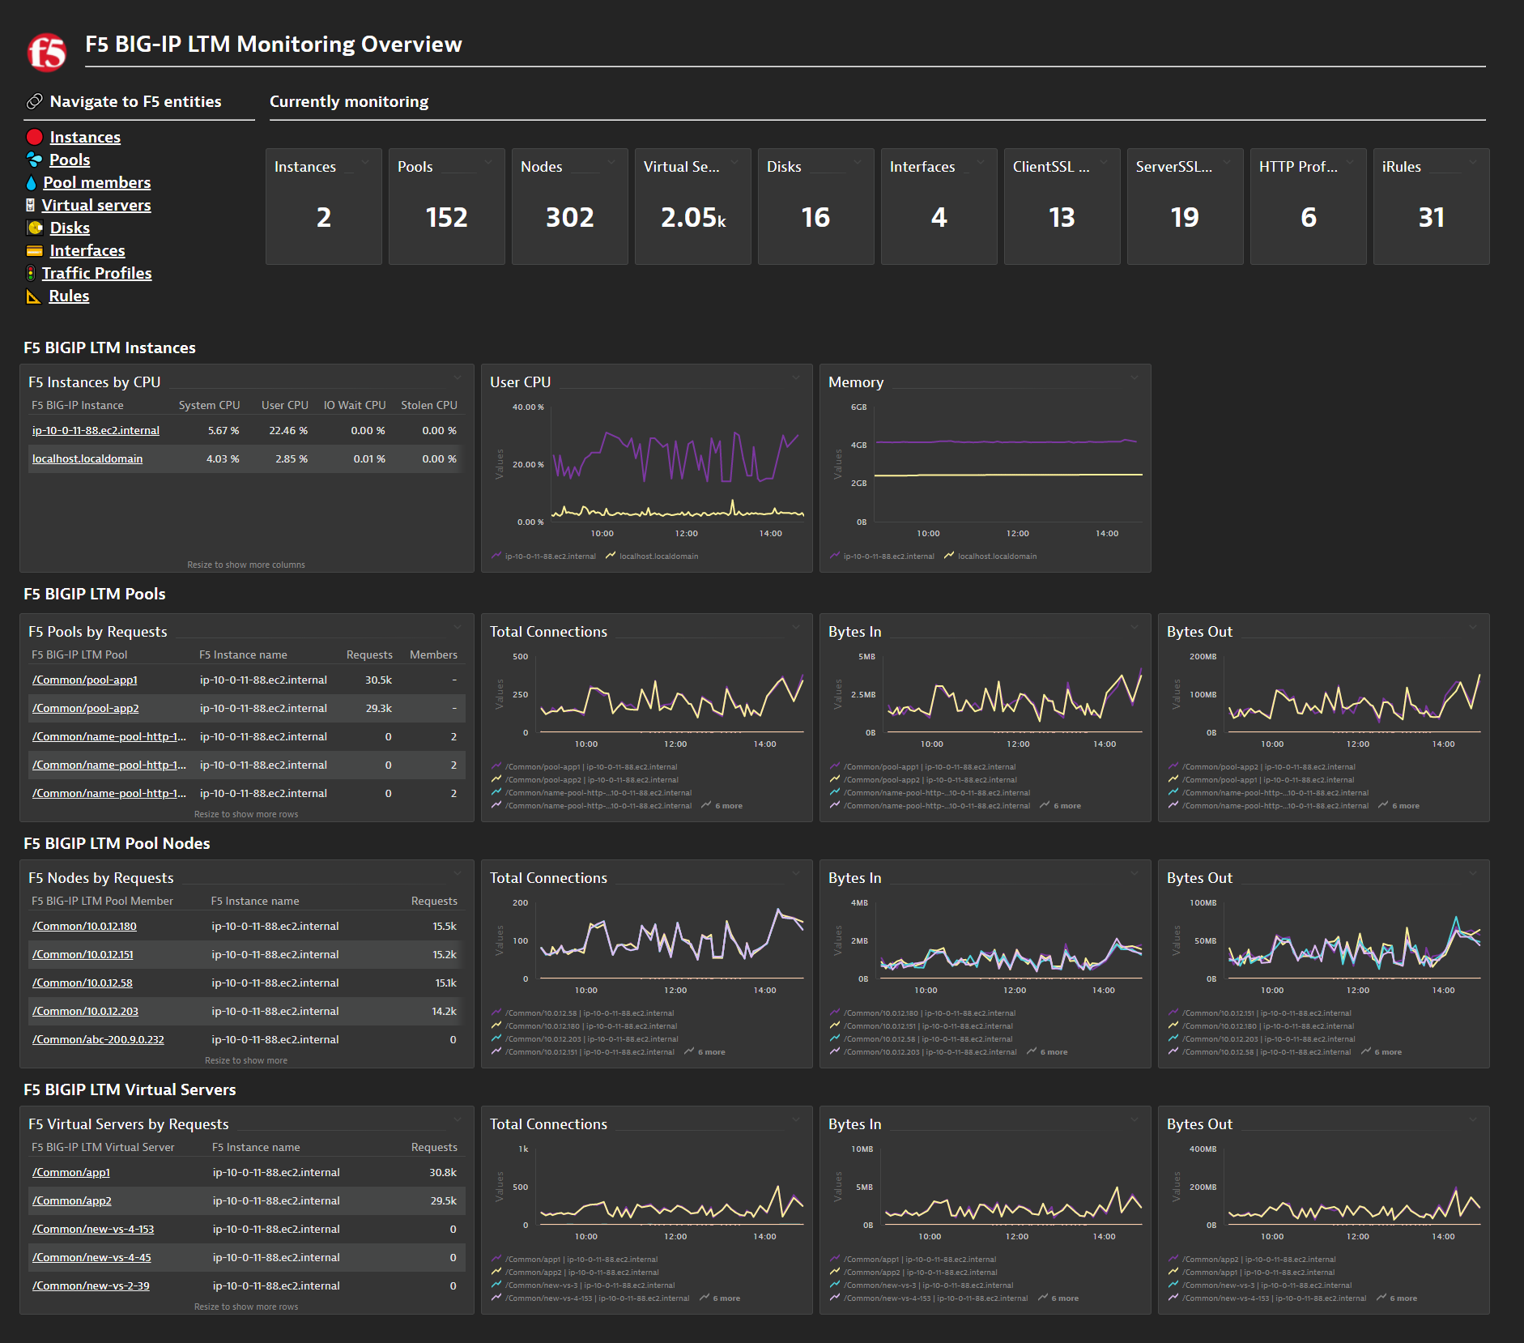The width and height of the screenshot is (1524, 1343).
Task: Toggle /Common/pool-app2 series in Pools Bytes In legend
Action: [x=923, y=779]
